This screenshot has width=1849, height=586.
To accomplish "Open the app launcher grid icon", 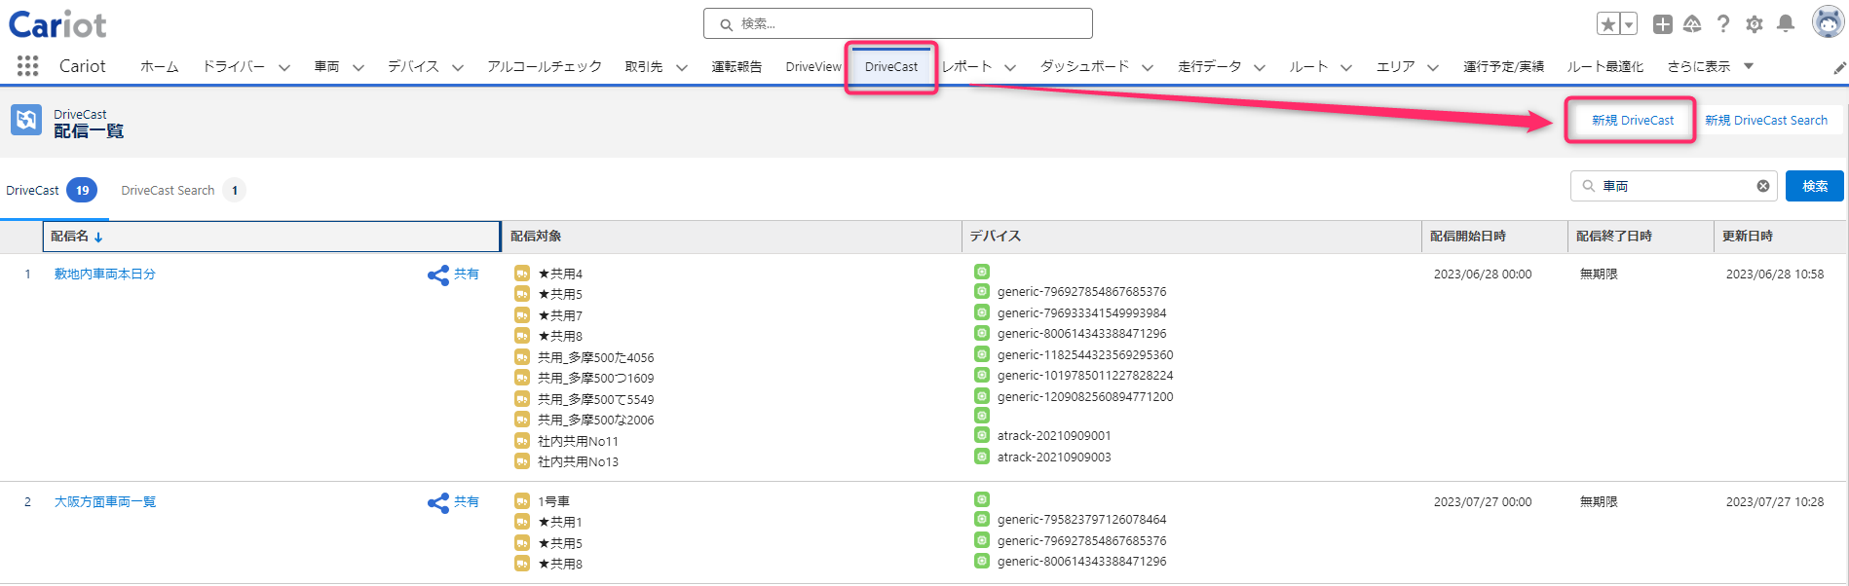I will (x=27, y=65).
